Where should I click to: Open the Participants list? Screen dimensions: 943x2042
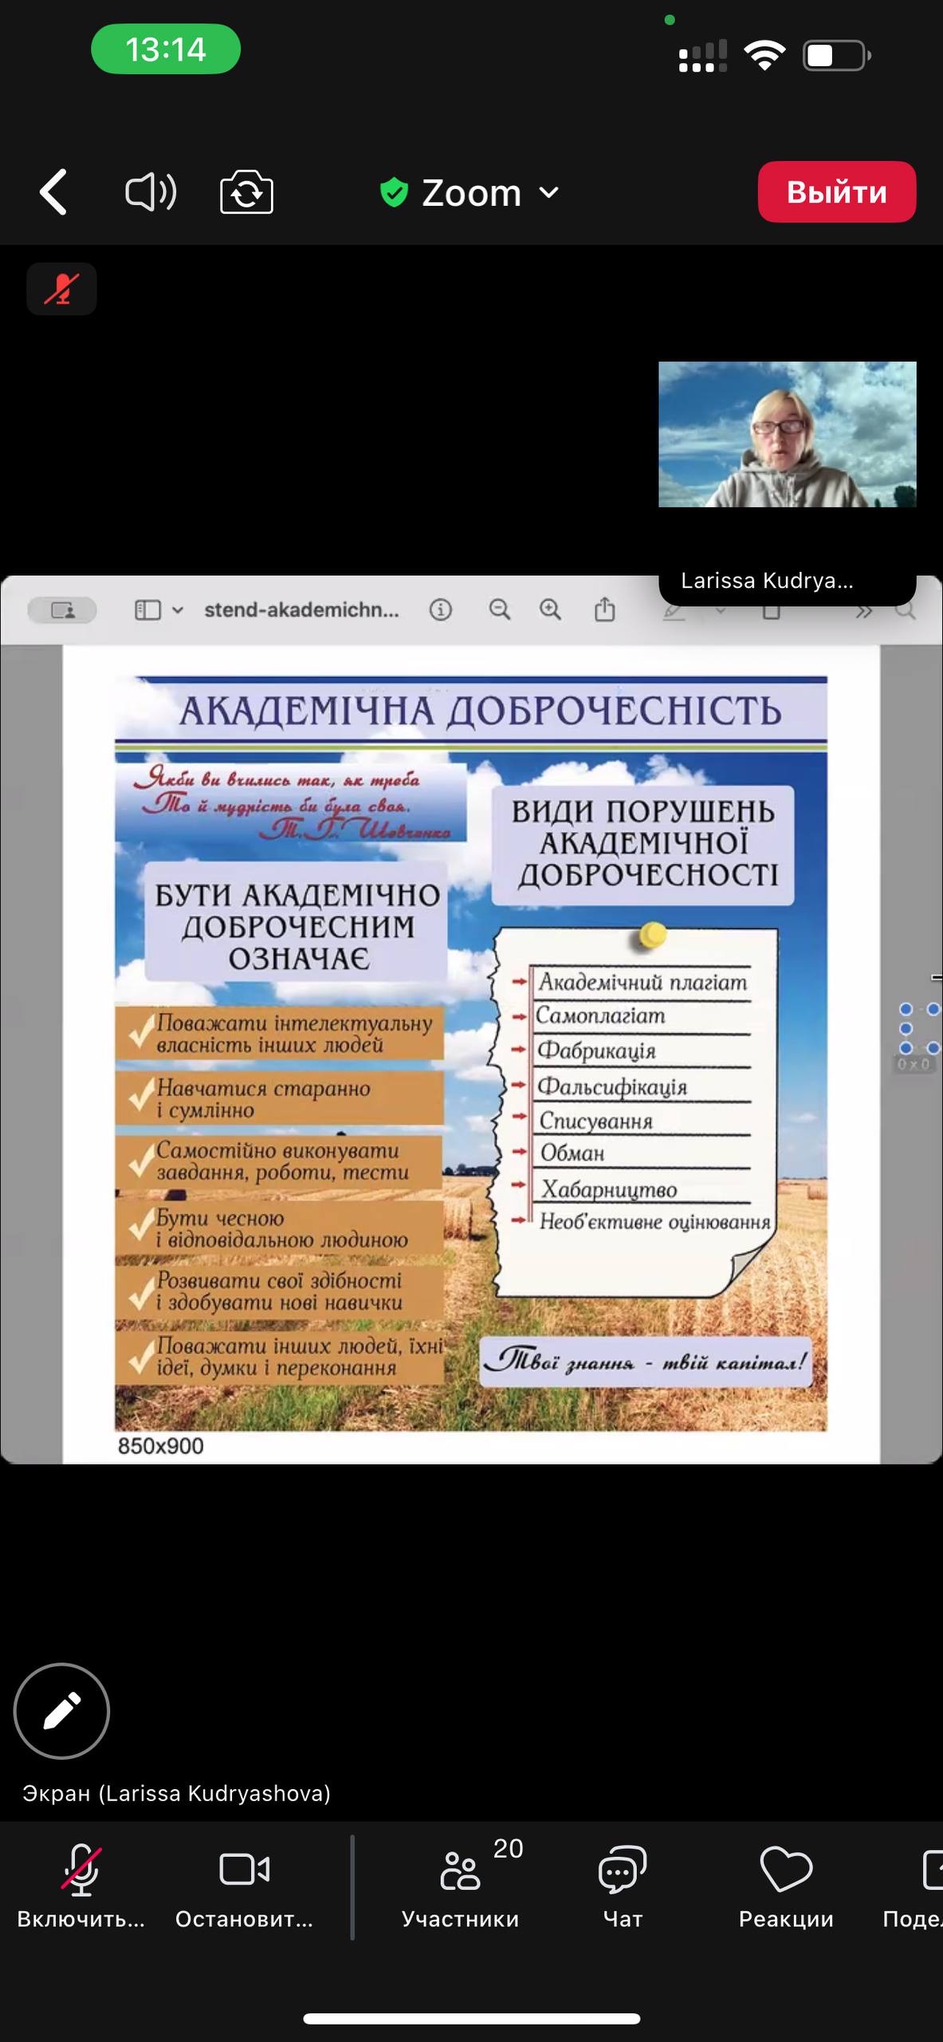(461, 1887)
